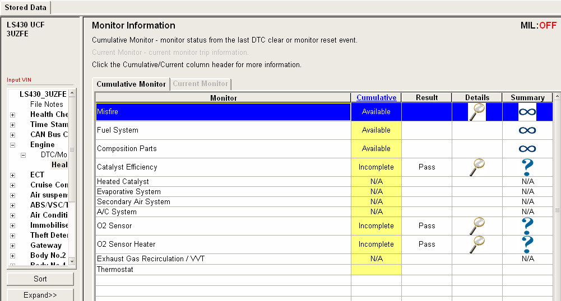Click Catalyst Efficiency question mark summary
This screenshot has height=301, width=561.
point(527,167)
